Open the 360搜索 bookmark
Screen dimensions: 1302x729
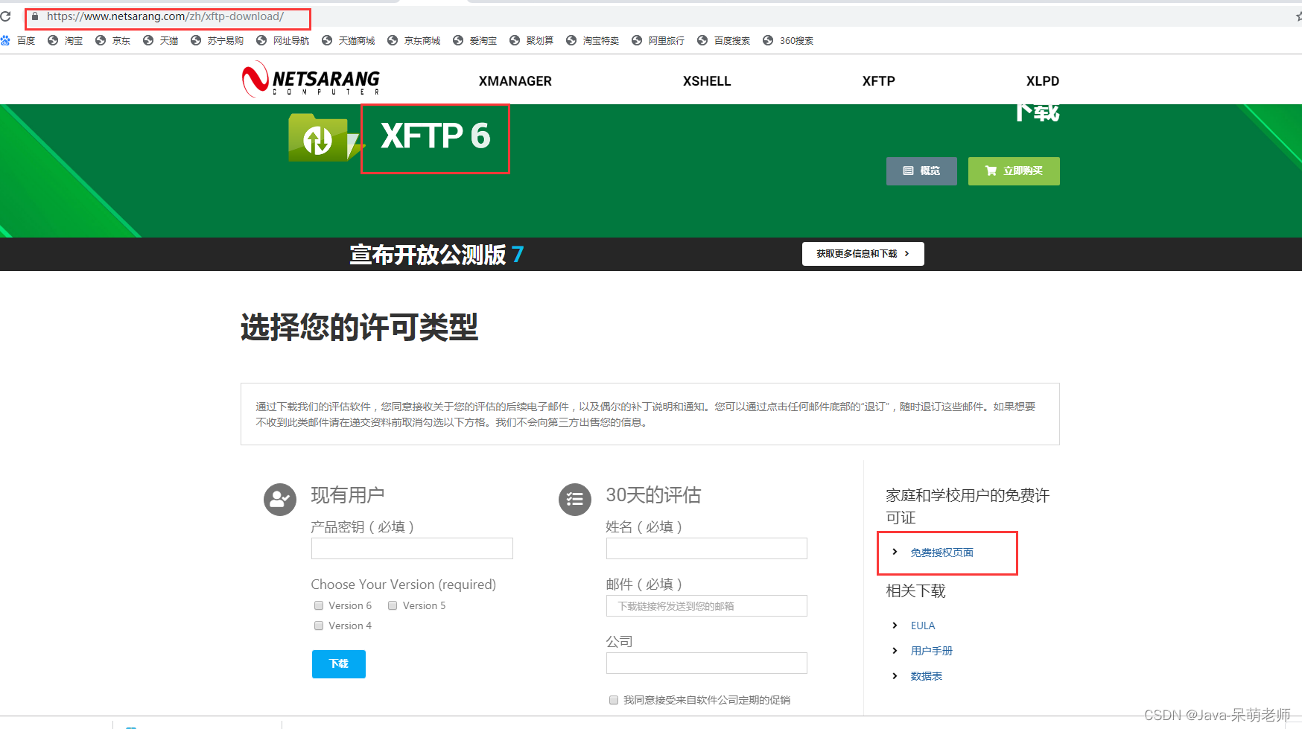pos(788,40)
